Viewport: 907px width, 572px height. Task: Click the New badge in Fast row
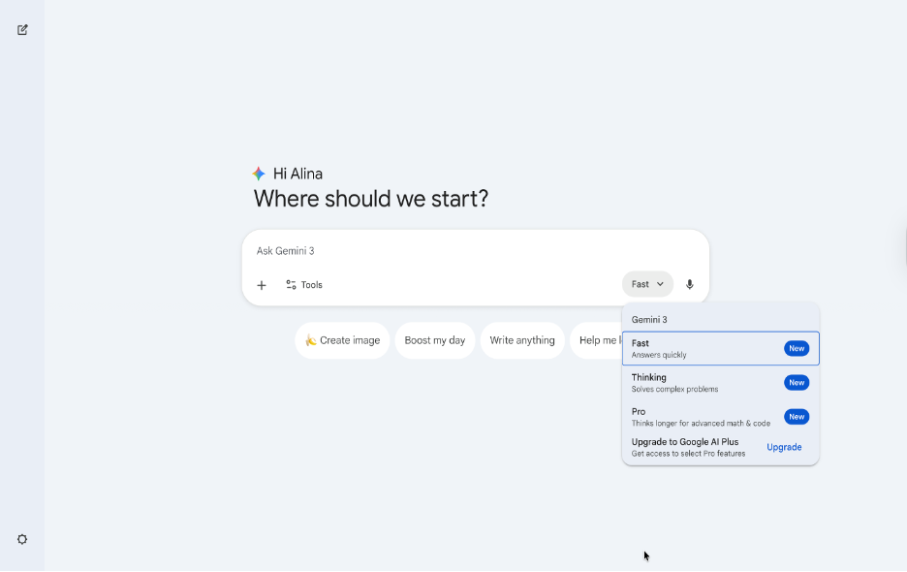[x=797, y=349]
